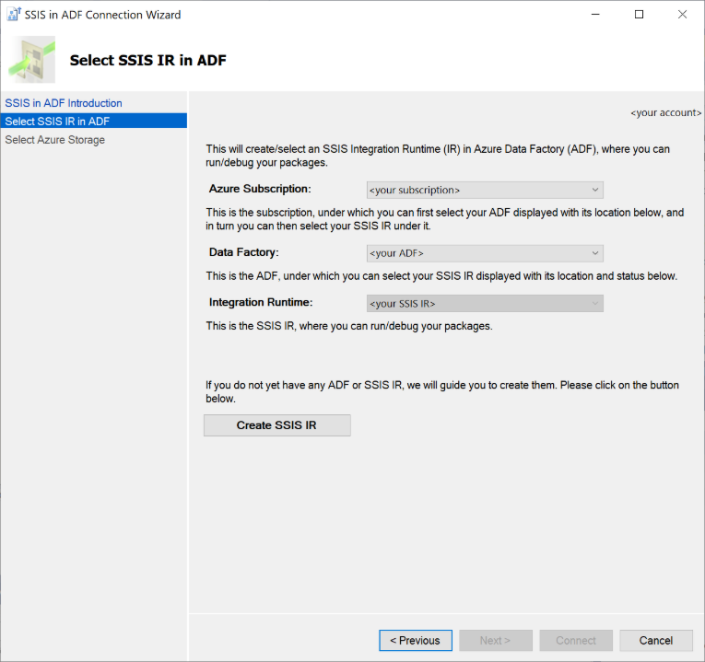Minimize the wizard window

click(595, 15)
